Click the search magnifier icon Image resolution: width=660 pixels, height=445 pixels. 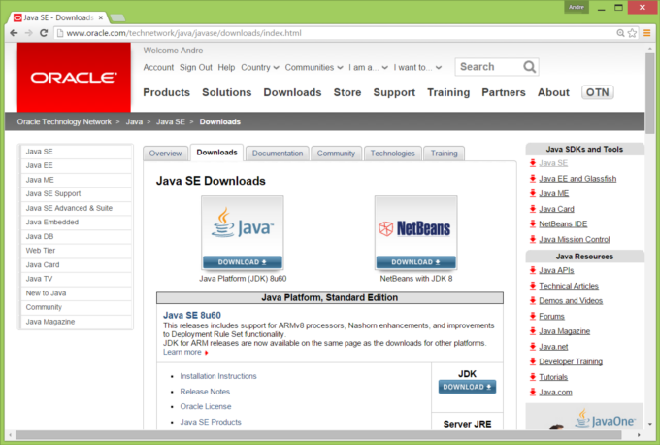pyautogui.click(x=530, y=67)
